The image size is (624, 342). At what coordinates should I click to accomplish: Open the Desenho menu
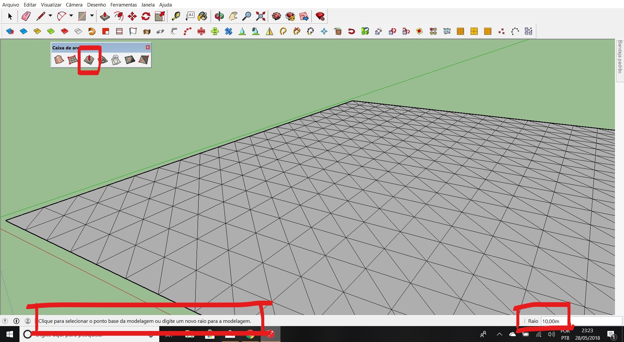(97, 5)
